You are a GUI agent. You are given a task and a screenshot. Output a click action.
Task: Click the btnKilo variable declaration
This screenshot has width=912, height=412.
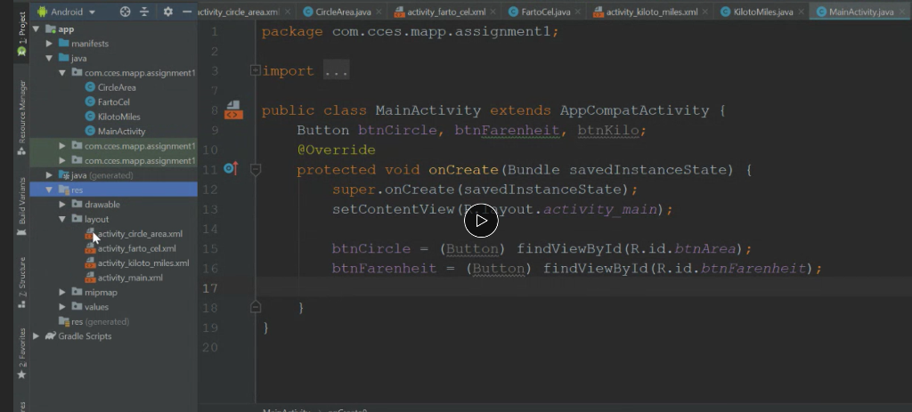pos(608,130)
